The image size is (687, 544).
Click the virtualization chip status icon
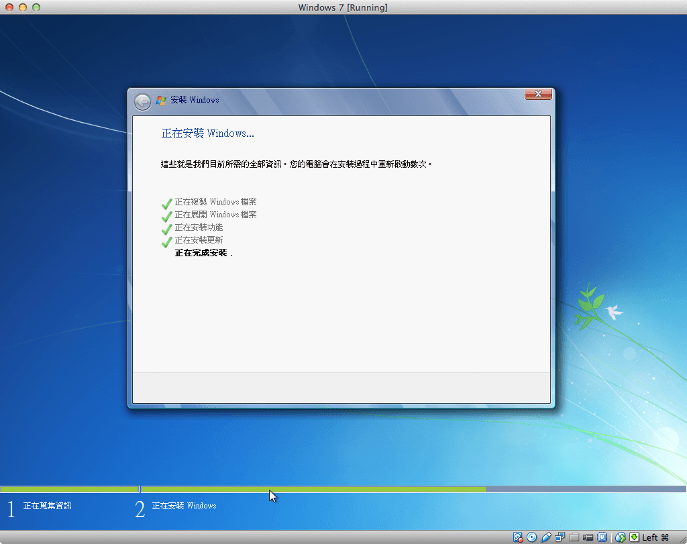601,537
